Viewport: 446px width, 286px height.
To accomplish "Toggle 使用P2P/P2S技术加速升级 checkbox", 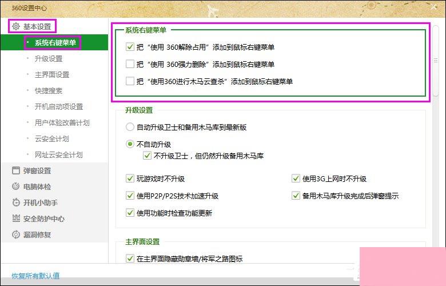I will pos(130,196).
